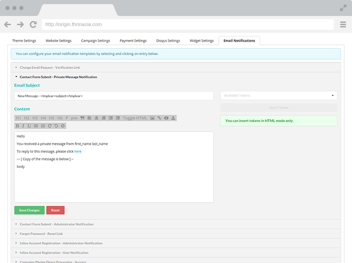Apply H1 heading format in editor

coord(18,118)
